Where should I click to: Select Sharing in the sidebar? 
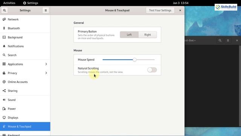point(25,91)
